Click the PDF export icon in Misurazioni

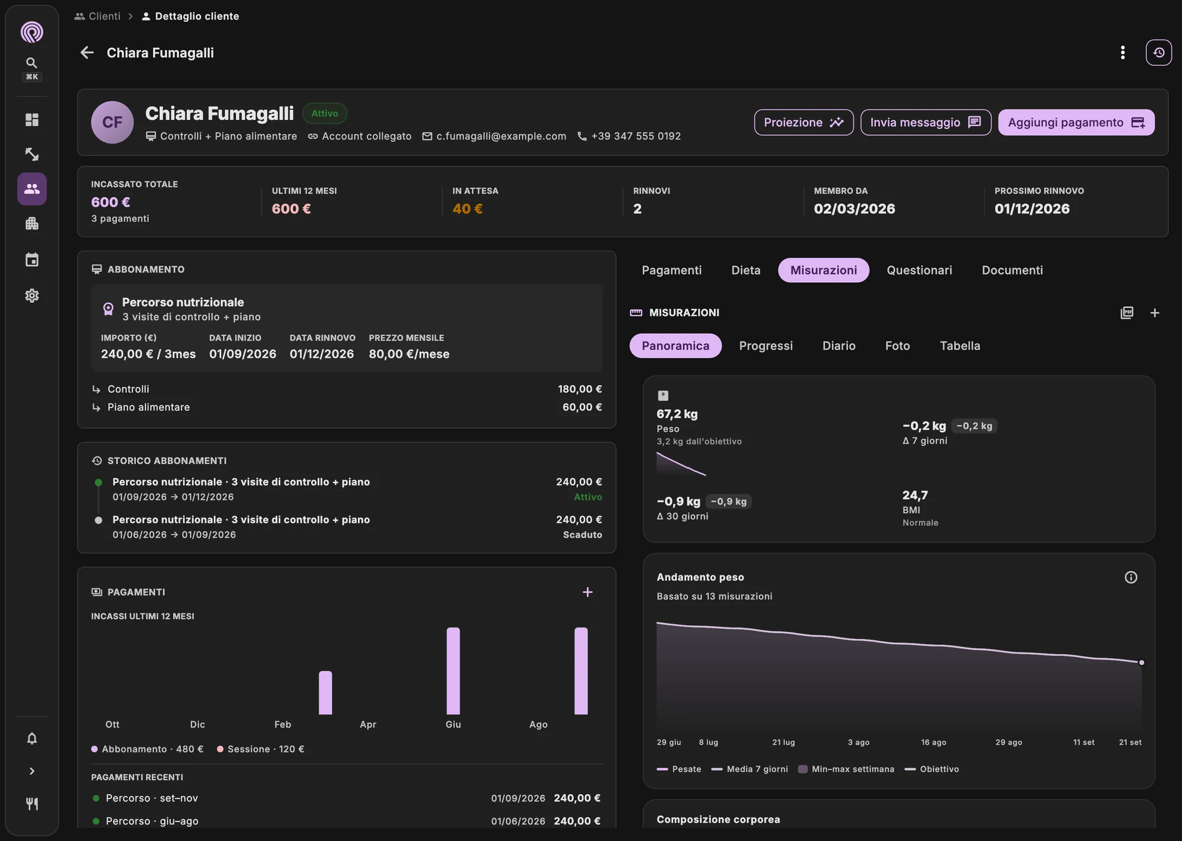[1127, 313]
